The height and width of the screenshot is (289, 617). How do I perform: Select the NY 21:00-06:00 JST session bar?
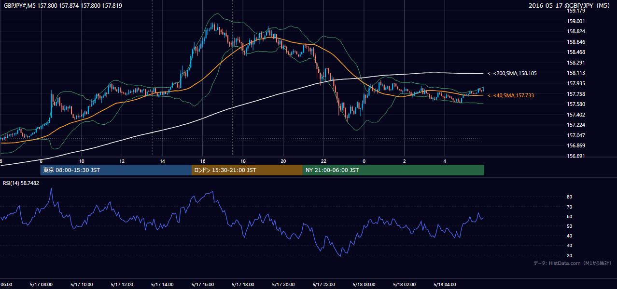click(393, 170)
